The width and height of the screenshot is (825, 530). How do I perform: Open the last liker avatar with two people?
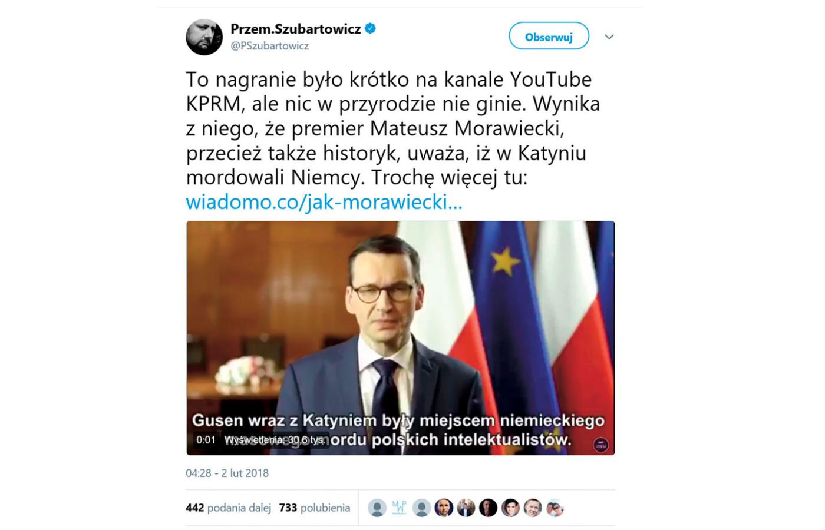click(x=555, y=508)
